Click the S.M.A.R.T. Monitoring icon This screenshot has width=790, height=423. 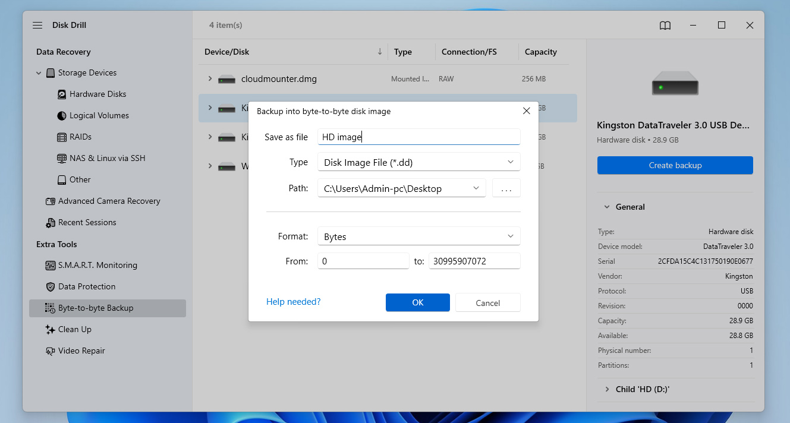[51, 266]
